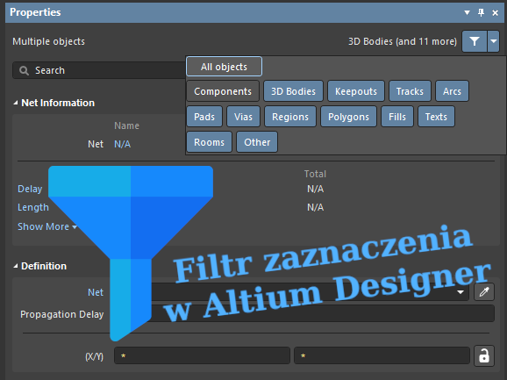This screenshot has height=380, width=507.
Task: Collapse the Definition section
Action: click(16, 266)
